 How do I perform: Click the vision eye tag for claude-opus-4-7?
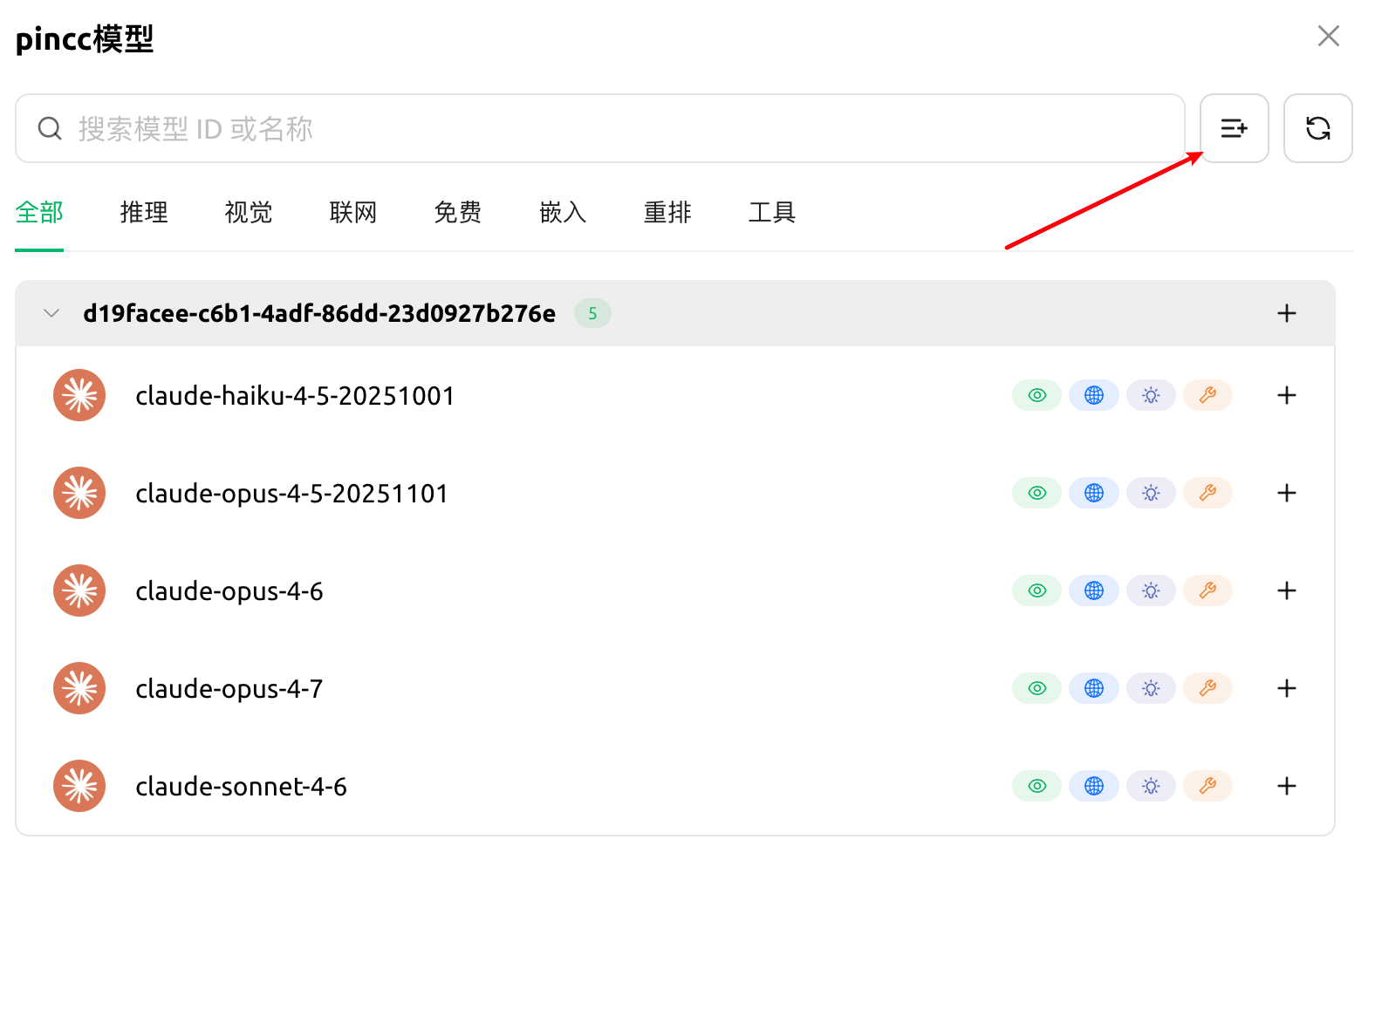1036,688
